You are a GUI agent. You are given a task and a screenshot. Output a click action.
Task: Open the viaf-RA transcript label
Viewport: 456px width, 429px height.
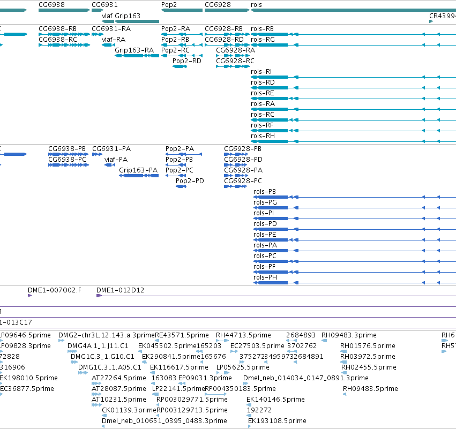point(114,40)
